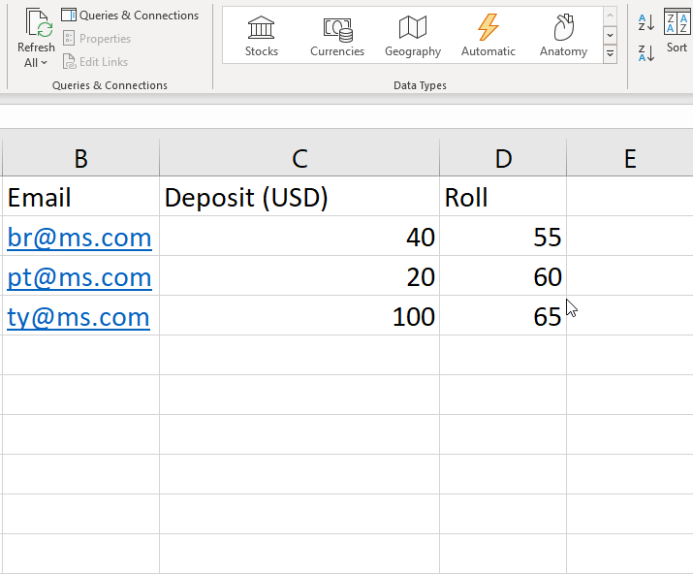Select column D header
Image resolution: width=693 pixels, height=574 pixels.
pyautogui.click(x=503, y=159)
